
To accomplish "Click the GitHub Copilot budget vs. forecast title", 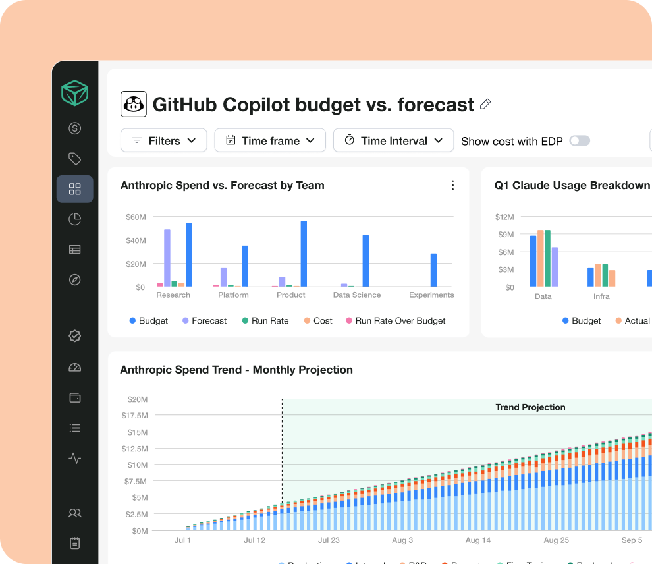I will pos(313,104).
